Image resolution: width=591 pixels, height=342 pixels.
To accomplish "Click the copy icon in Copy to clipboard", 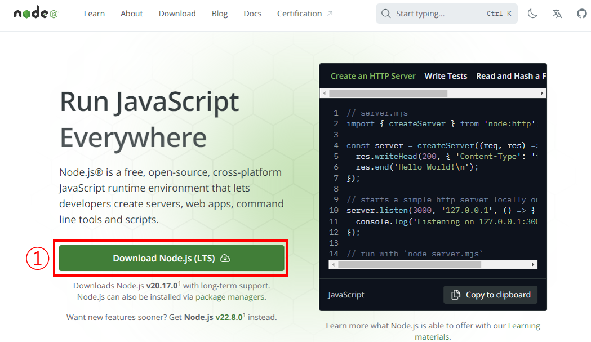I will click(x=456, y=295).
